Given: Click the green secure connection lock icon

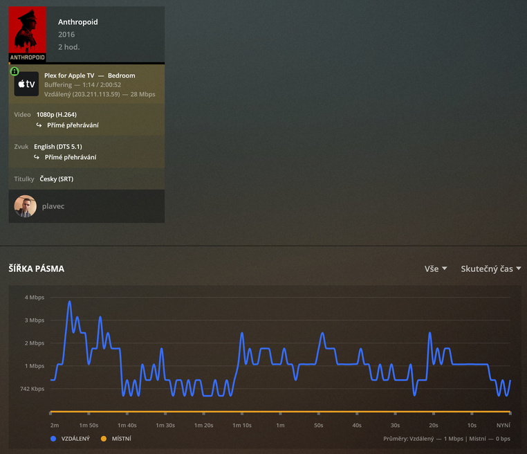Looking at the screenshot, I should click(15, 71).
